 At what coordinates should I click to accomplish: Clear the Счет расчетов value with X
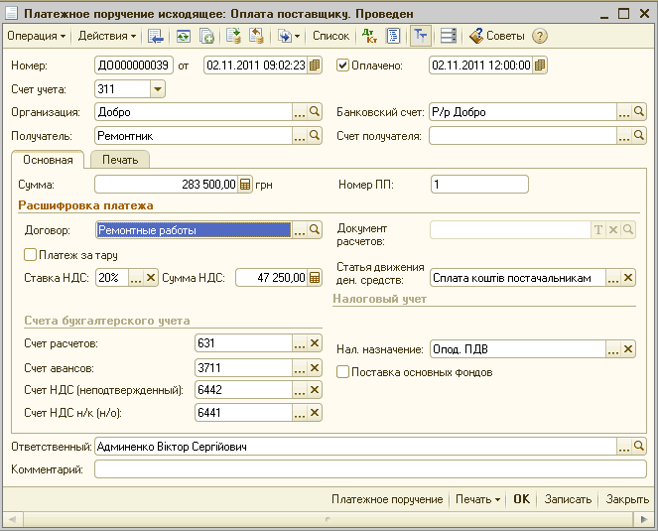pos(315,343)
